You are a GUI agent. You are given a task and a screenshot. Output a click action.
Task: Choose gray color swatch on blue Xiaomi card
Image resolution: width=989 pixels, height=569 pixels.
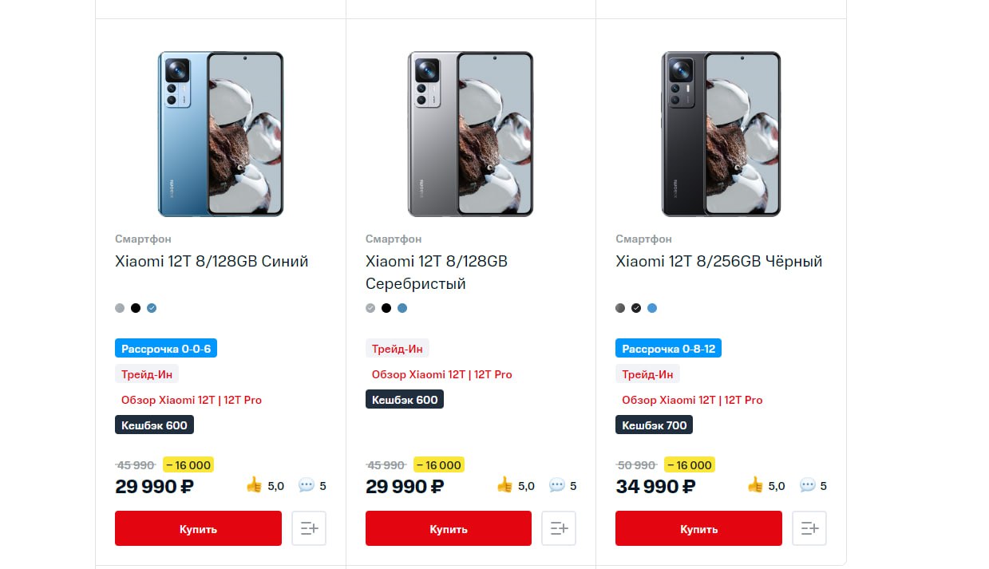point(120,308)
